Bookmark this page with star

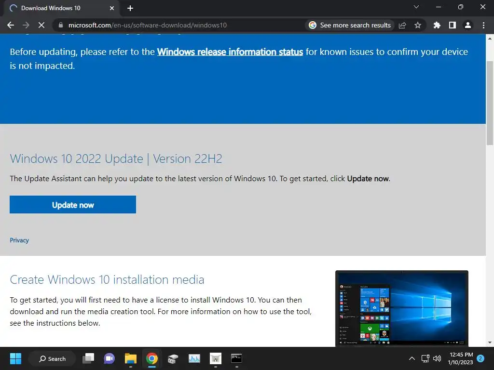tap(418, 25)
